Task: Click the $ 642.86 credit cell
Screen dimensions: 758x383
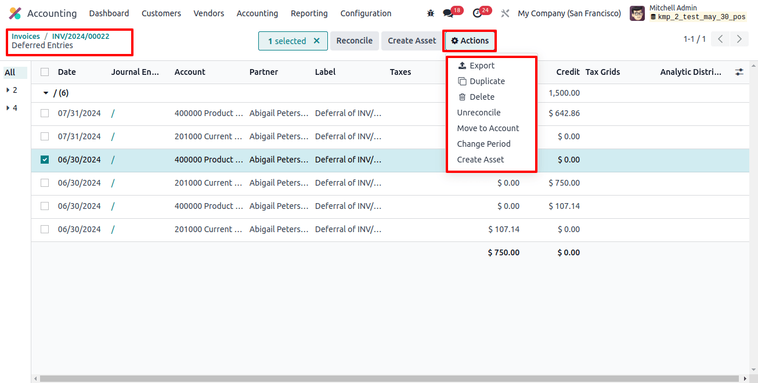Action: 564,113
